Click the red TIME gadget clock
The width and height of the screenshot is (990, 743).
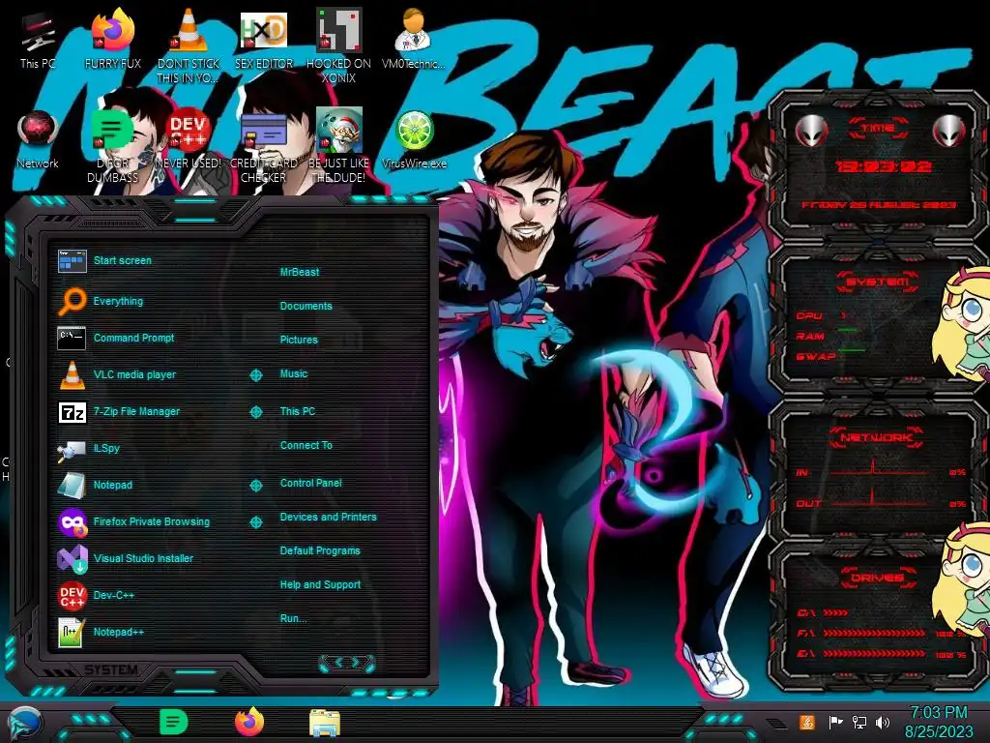click(x=884, y=166)
